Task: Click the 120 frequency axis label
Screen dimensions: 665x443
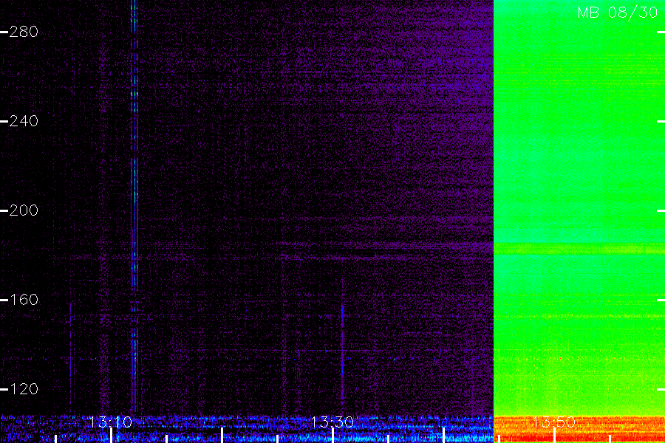Action: 24,389
